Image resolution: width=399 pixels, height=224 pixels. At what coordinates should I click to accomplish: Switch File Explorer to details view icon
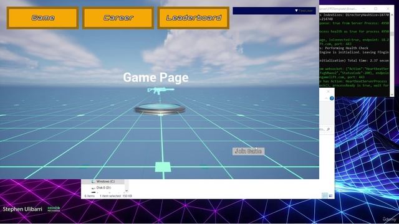(325, 195)
